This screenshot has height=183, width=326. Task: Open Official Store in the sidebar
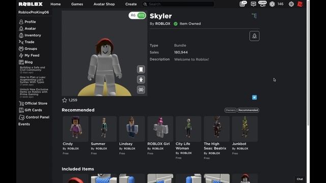pos(33,103)
